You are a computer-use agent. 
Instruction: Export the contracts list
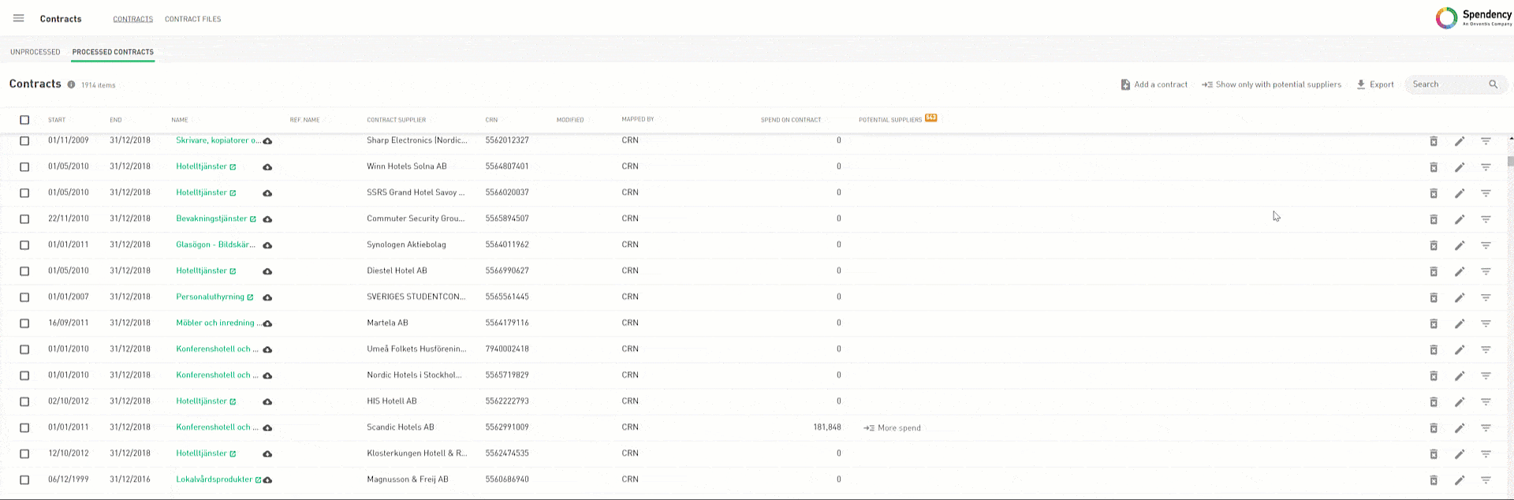tap(1374, 84)
